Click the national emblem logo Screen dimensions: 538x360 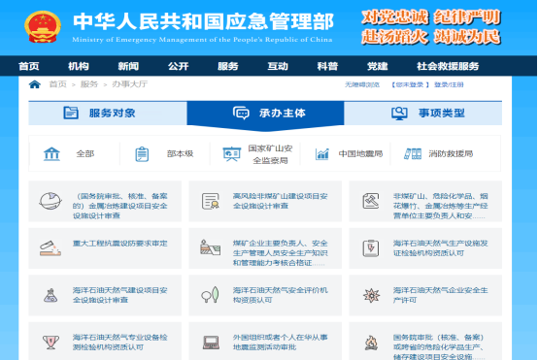coord(43,27)
